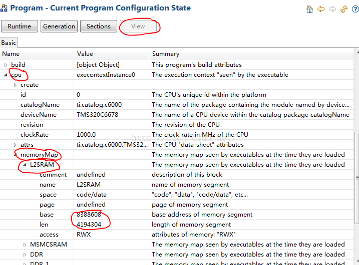Collapse the cpu tree node
The height and width of the screenshot is (265, 359).
tap(6, 75)
